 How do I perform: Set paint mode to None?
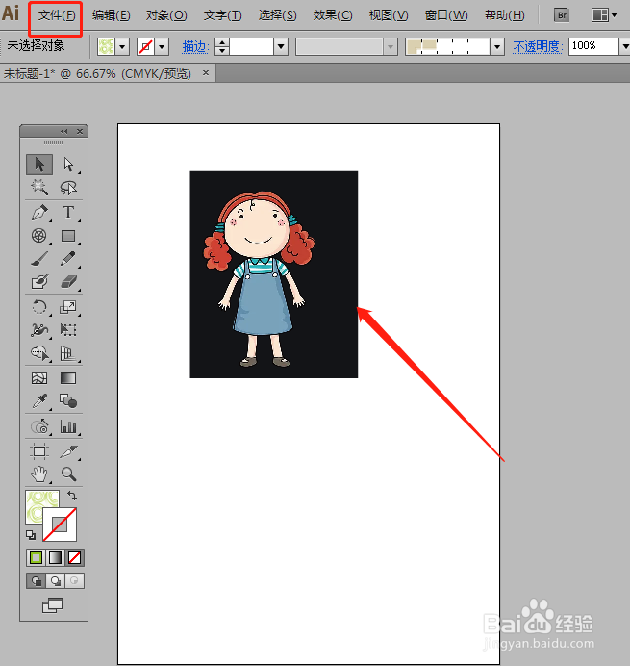(74, 557)
